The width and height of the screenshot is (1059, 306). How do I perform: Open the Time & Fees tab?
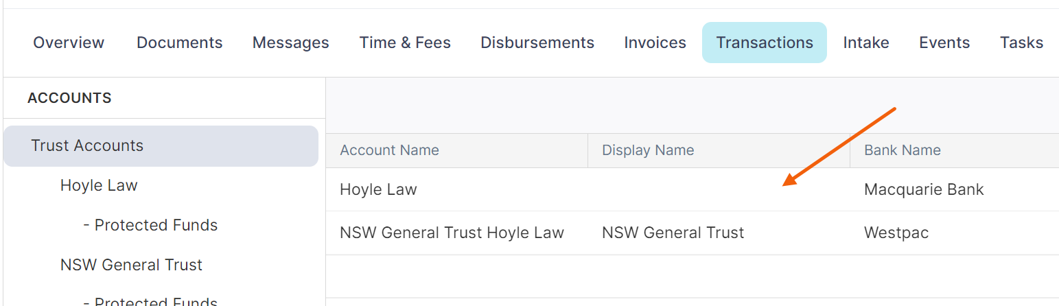click(x=405, y=43)
